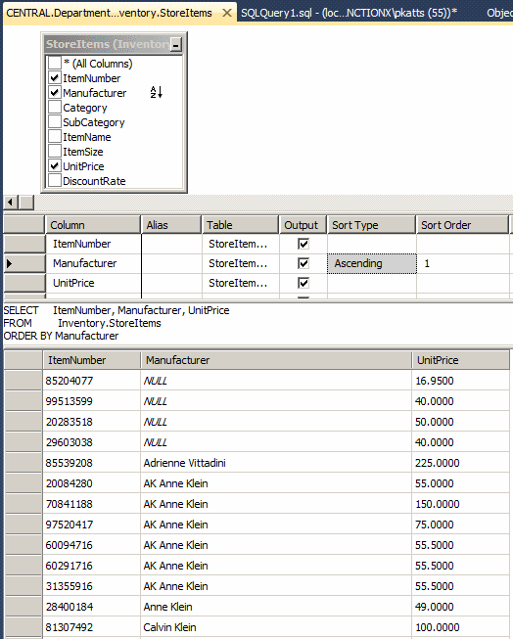The image size is (513, 639).
Task: Toggle the Output checkbox for ItemNumber row
Action: 303,244
